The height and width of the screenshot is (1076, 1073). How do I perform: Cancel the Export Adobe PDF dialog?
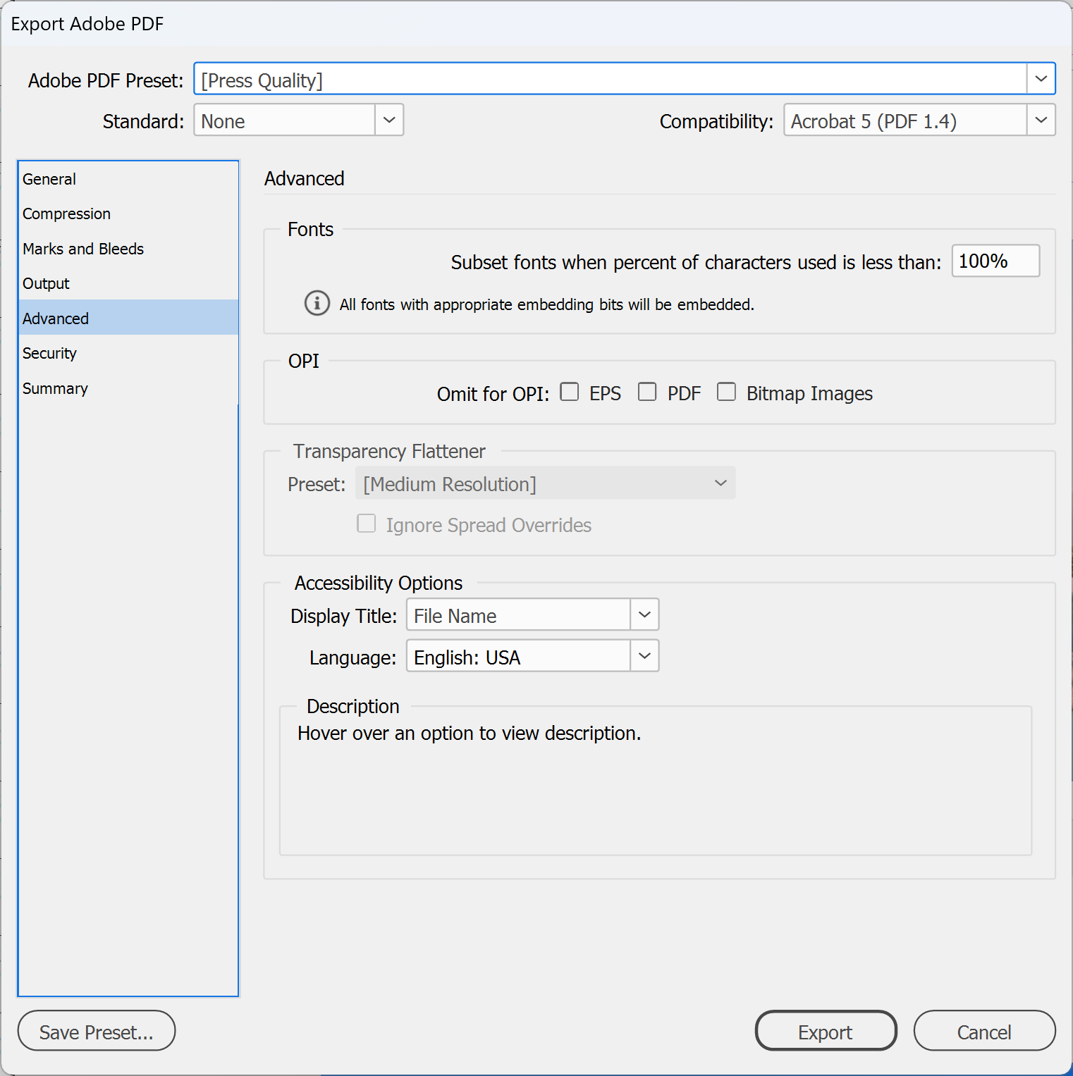point(984,1031)
